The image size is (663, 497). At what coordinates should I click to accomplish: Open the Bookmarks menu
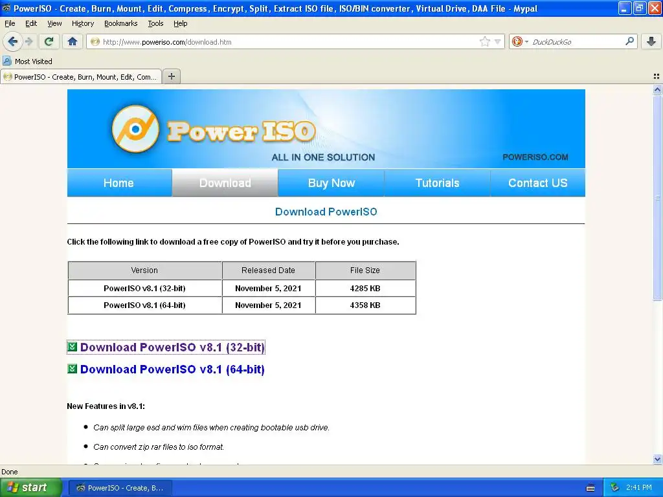(120, 23)
